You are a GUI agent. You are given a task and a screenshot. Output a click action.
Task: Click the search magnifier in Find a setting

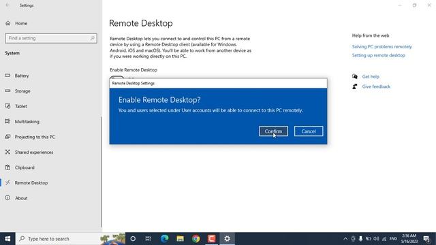tap(93, 38)
